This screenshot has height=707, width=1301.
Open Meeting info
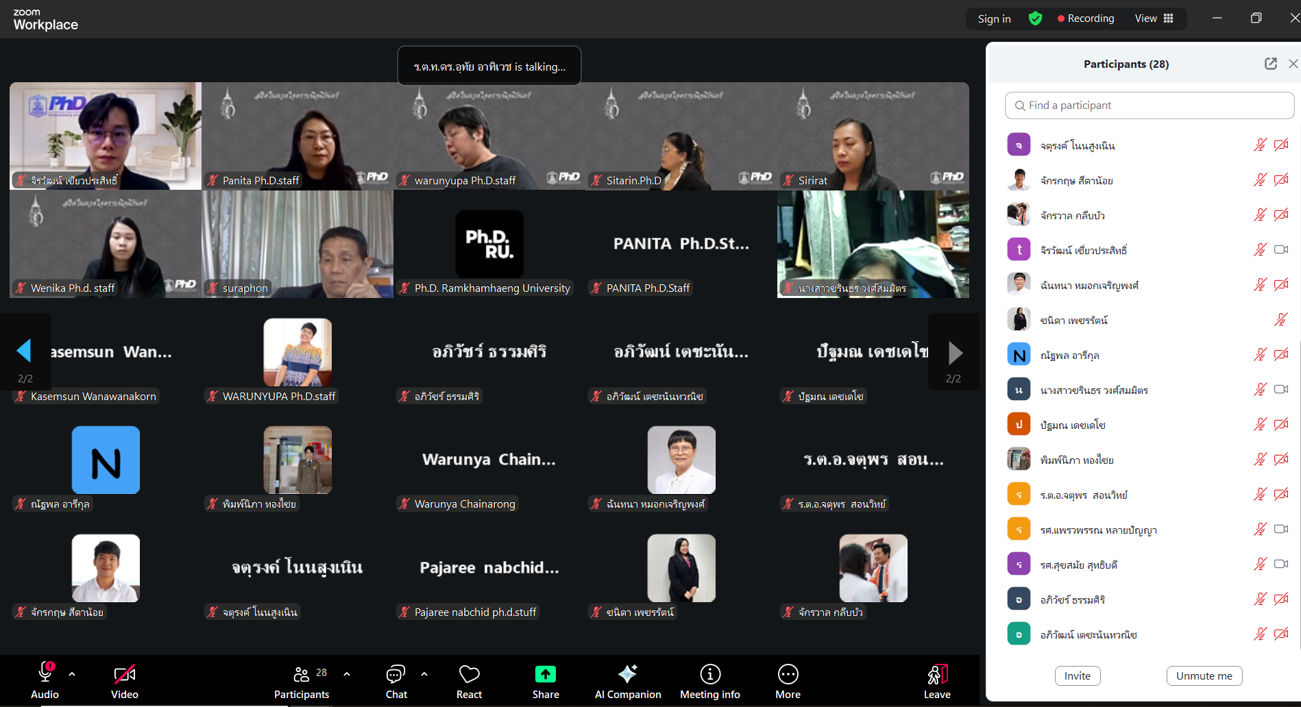pos(709,681)
